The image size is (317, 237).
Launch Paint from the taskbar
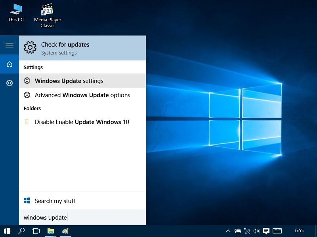tap(65, 231)
